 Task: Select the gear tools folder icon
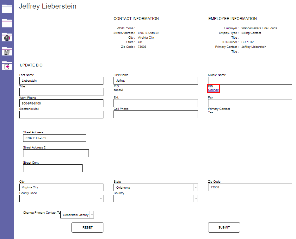[7, 37]
